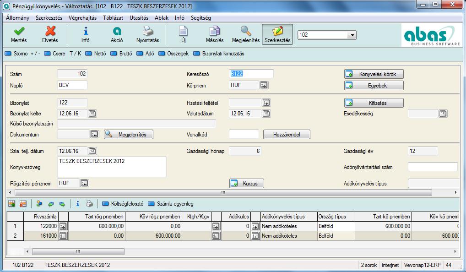Open the 102 record dropdown
This screenshot has height=272, width=466.
click(352, 35)
